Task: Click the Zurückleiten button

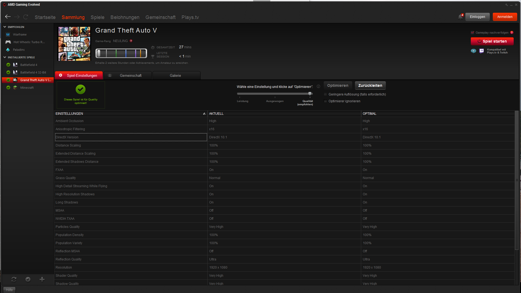Action: (370, 85)
